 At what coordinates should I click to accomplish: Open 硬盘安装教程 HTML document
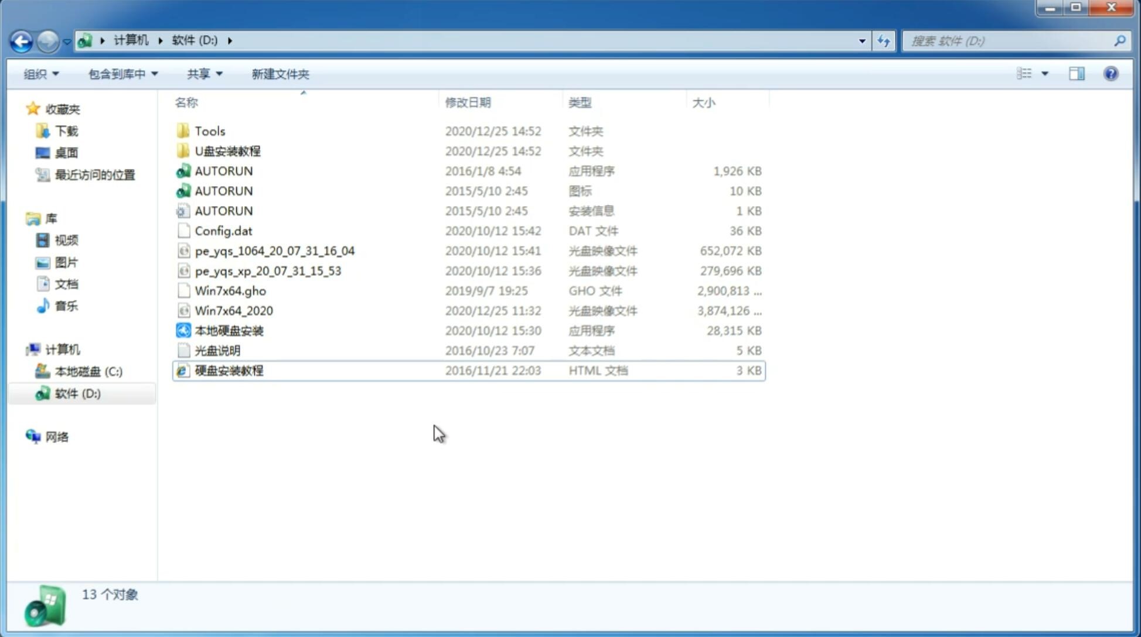pyautogui.click(x=228, y=370)
